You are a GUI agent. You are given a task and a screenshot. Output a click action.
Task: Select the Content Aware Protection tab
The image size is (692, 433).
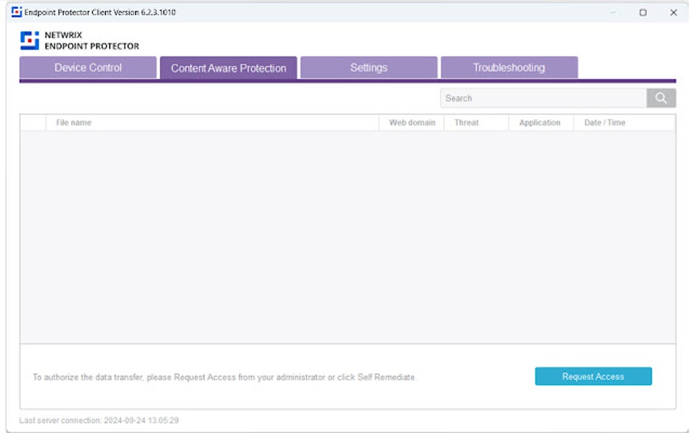click(x=229, y=67)
